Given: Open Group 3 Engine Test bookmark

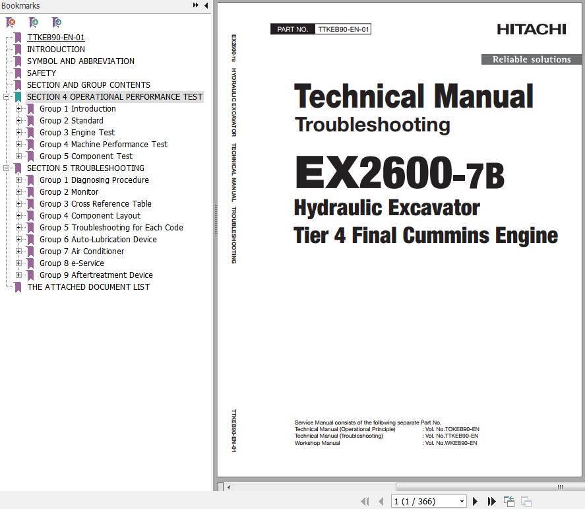Looking at the screenshot, I should tap(77, 133).
